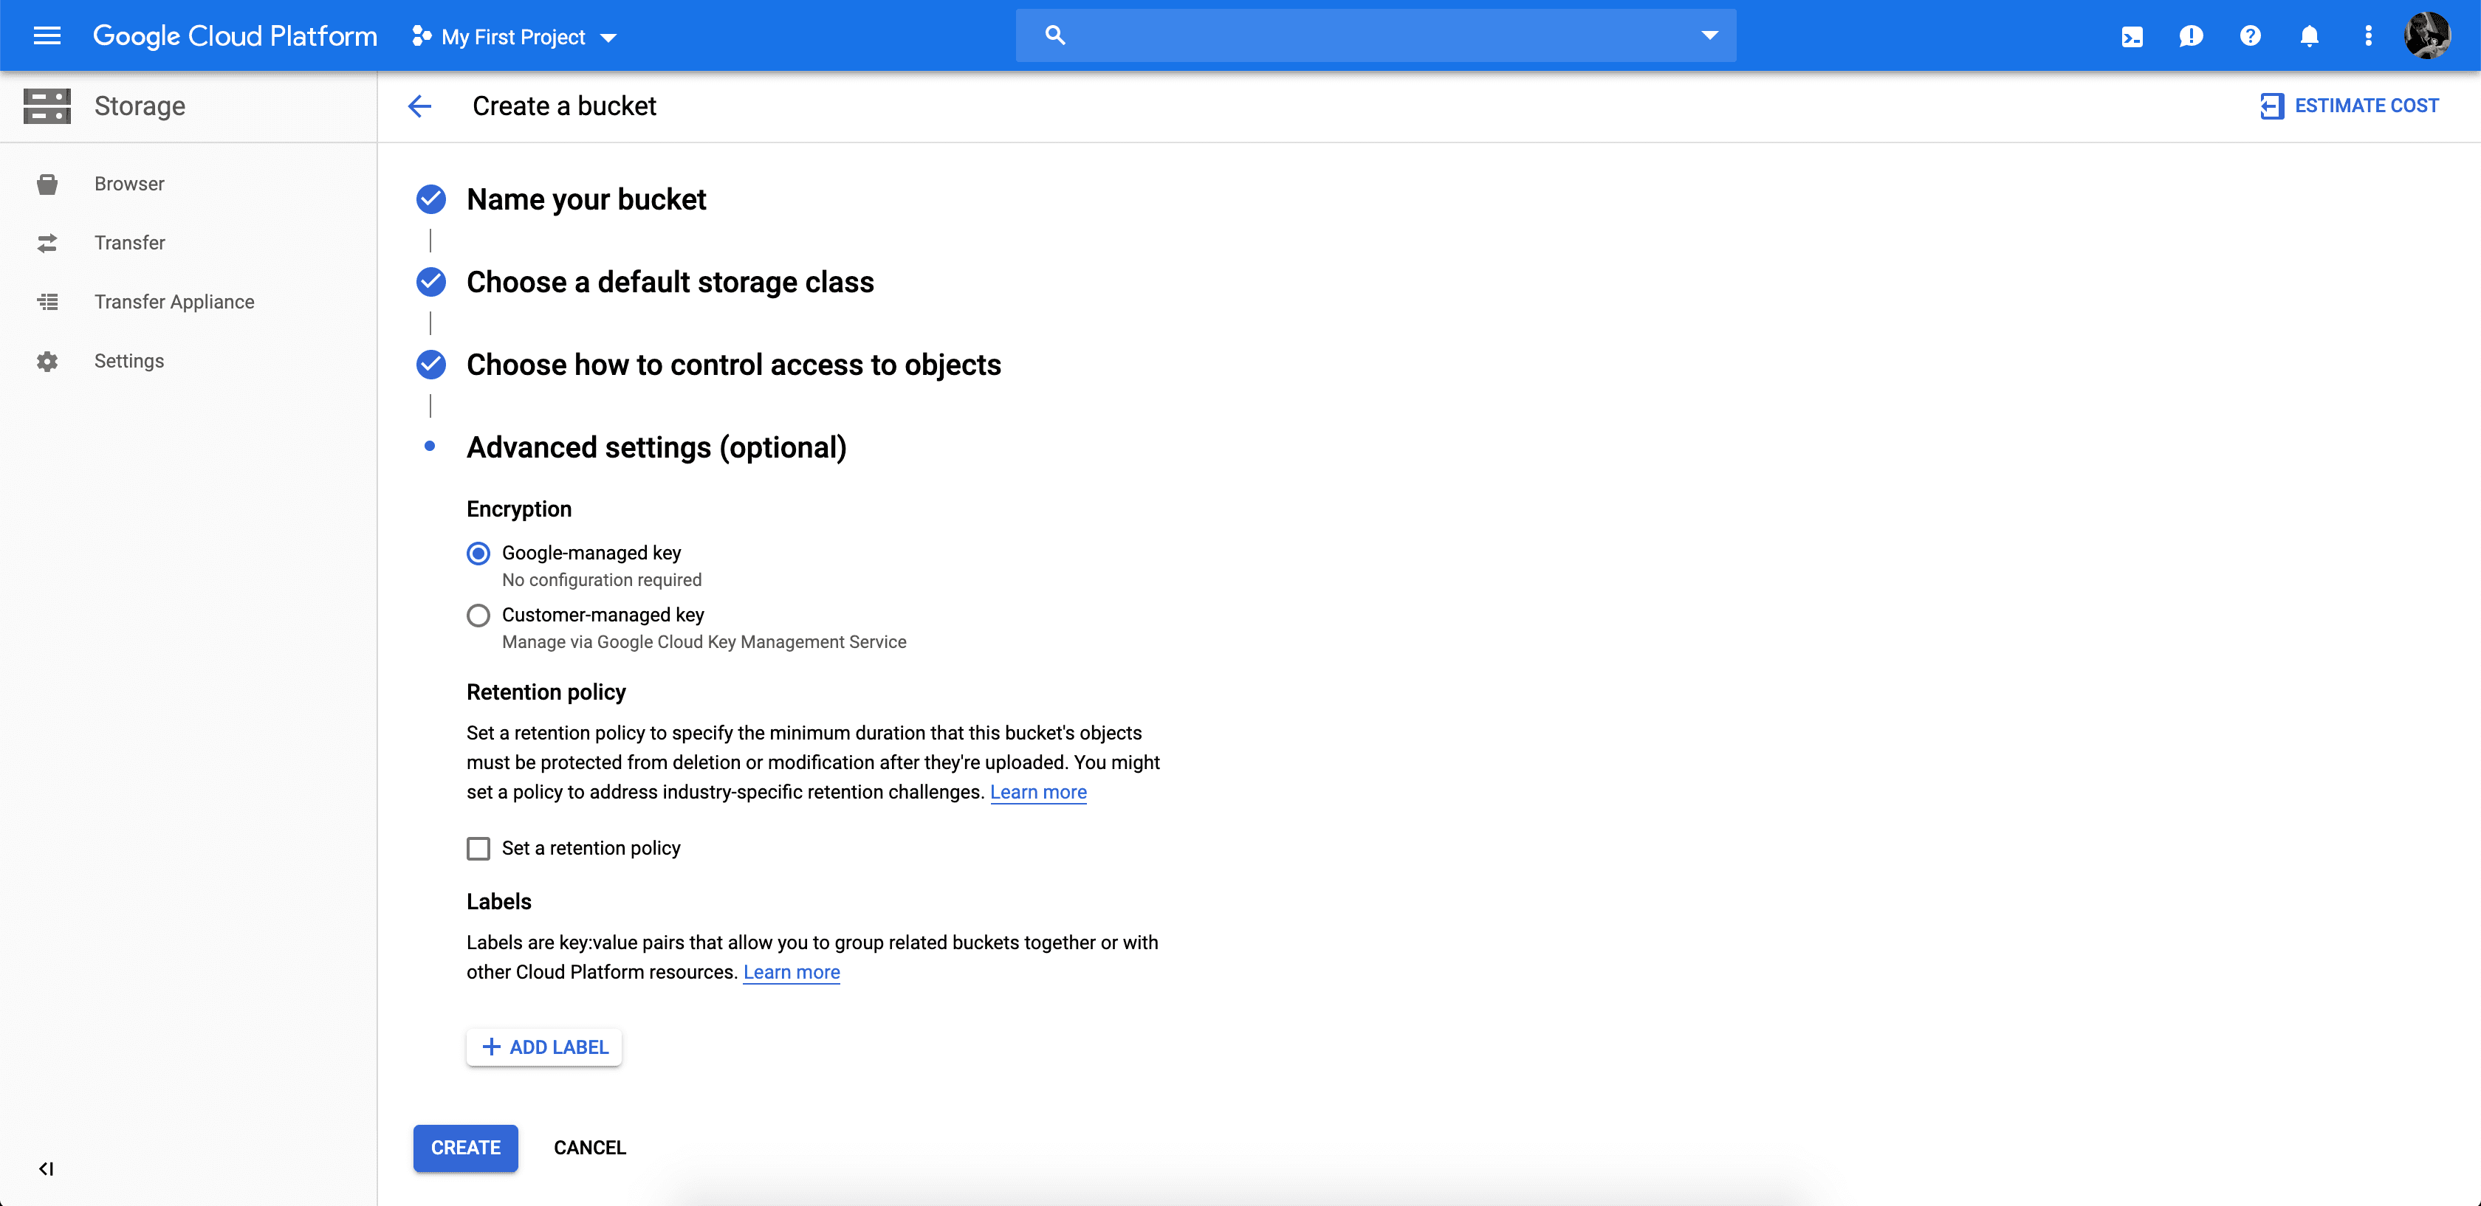Open the My First Project dropdown
Viewport: 2481px width, 1206px height.
pyautogui.click(x=512, y=37)
